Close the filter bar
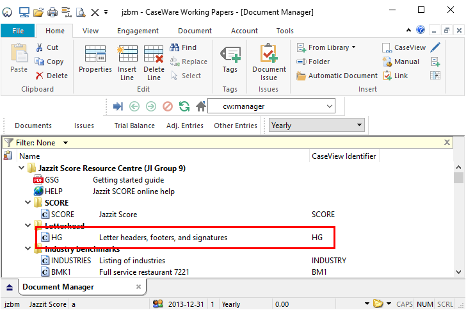The height and width of the screenshot is (310, 466). (x=447, y=142)
